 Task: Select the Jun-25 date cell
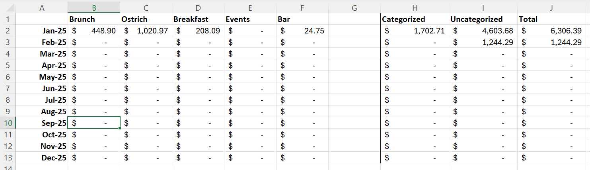pos(42,88)
